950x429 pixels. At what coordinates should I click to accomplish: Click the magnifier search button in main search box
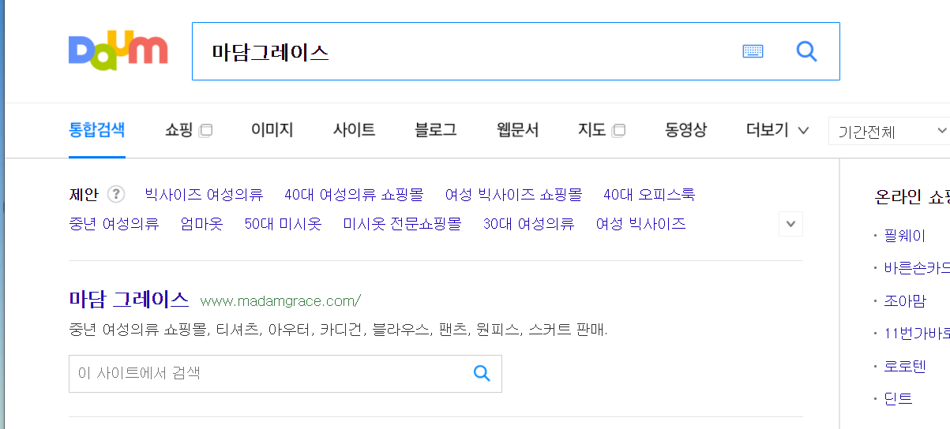806,51
